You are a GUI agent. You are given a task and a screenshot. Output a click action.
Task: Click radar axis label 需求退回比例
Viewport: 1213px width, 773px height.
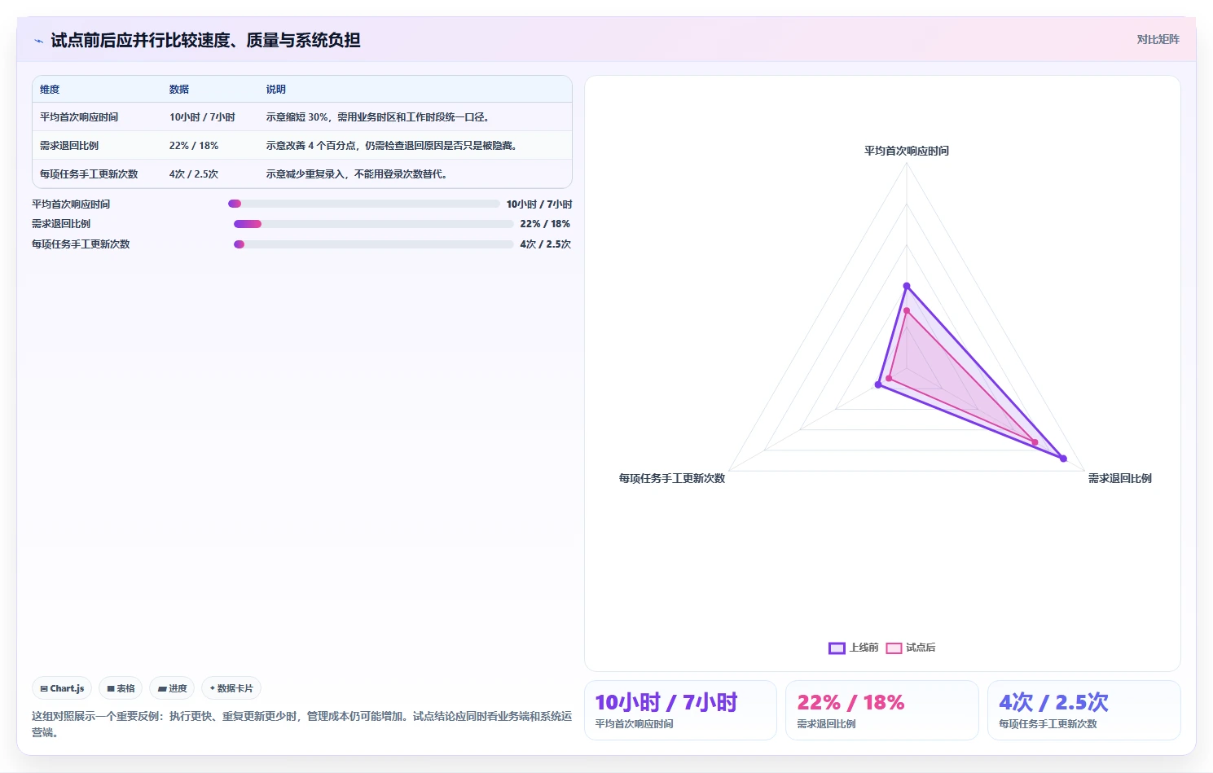point(1120,478)
